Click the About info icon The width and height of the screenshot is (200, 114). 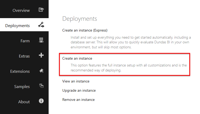(x=41, y=101)
